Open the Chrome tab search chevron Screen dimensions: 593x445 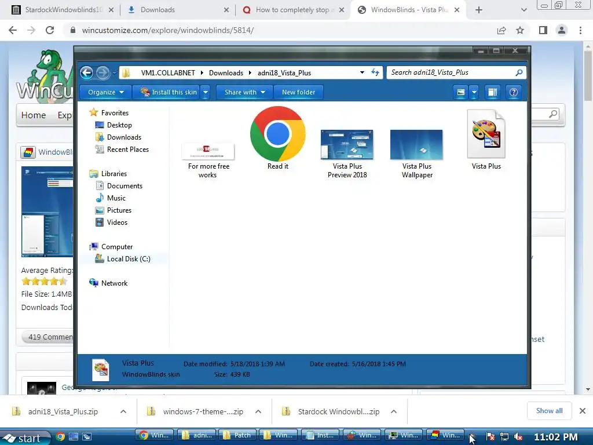(524, 10)
